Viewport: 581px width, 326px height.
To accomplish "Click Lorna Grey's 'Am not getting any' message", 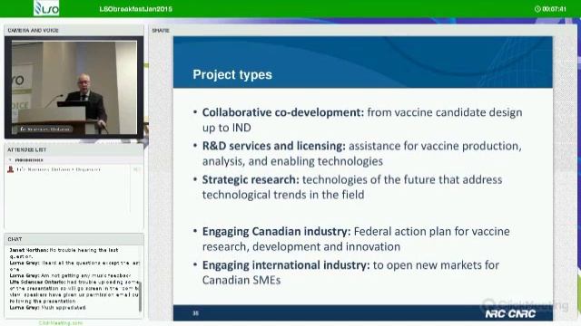I will (70, 275).
